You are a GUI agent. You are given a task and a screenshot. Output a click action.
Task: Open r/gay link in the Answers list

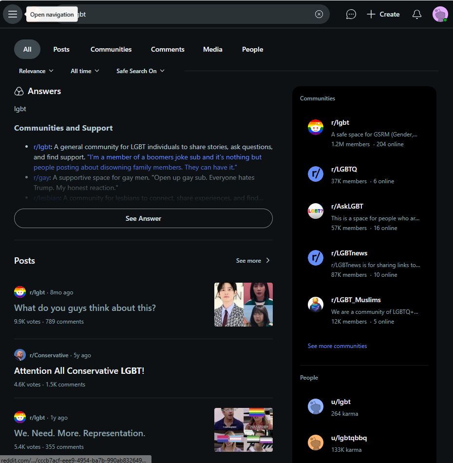tap(41, 177)
